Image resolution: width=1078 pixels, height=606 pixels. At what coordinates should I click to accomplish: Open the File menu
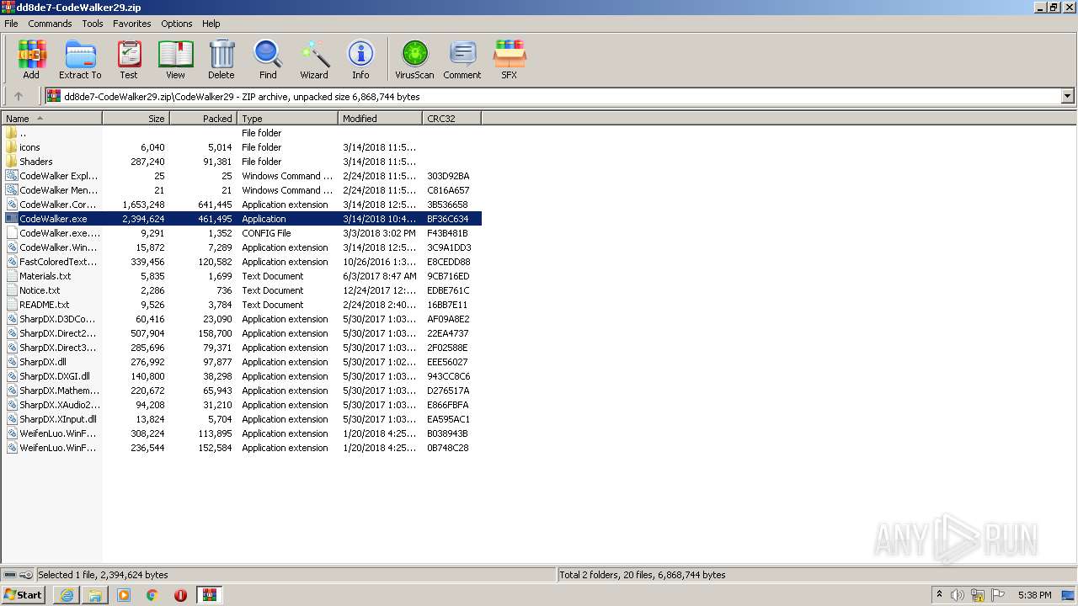click(11, 24)
